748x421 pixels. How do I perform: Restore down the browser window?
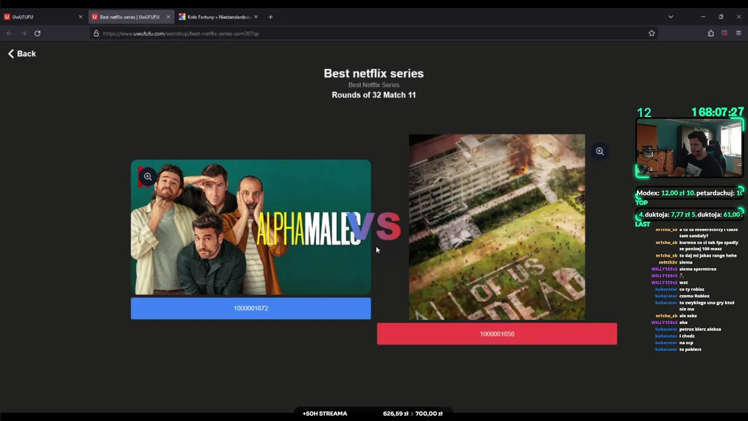721,17
